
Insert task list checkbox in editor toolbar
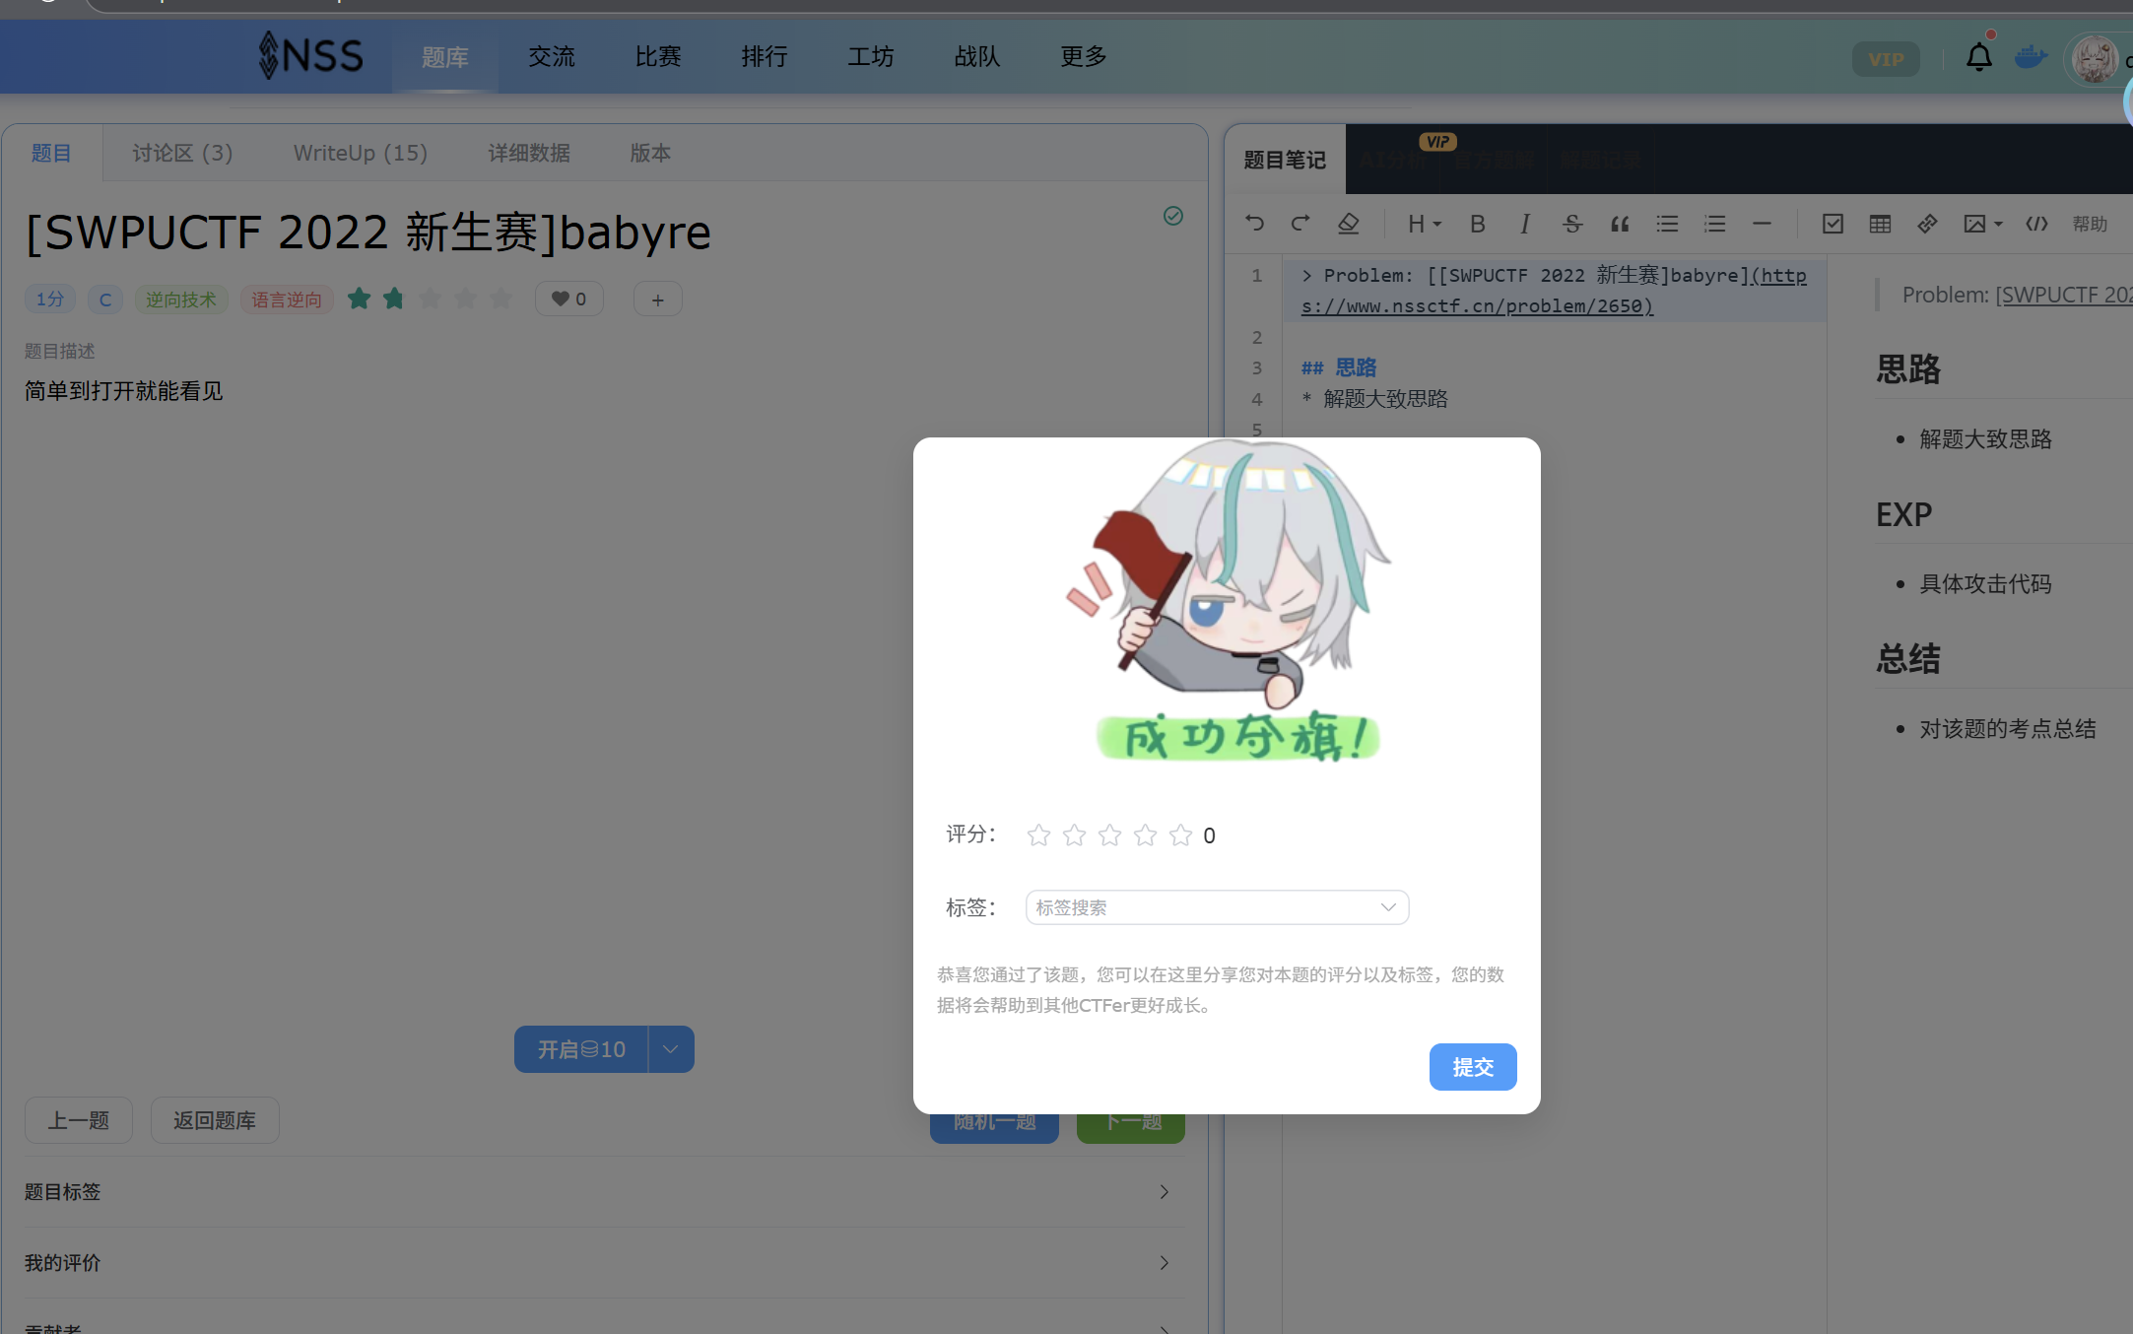click(x=1833, y=224)
